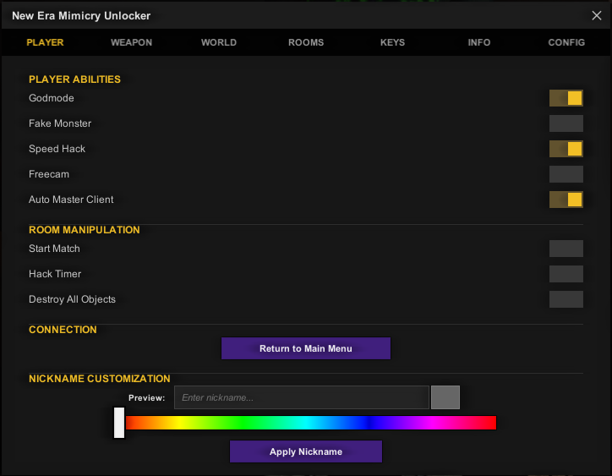Open the WEAPON tab

pos(131,42)
